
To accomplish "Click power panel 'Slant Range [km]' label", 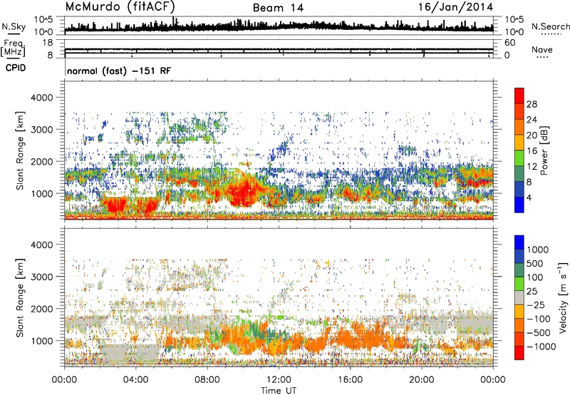I will pyautogui.click(x=20, y=150).
